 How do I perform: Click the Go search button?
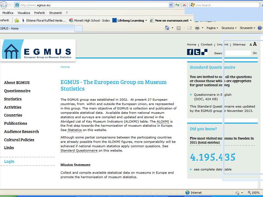[x=255, y=53]
